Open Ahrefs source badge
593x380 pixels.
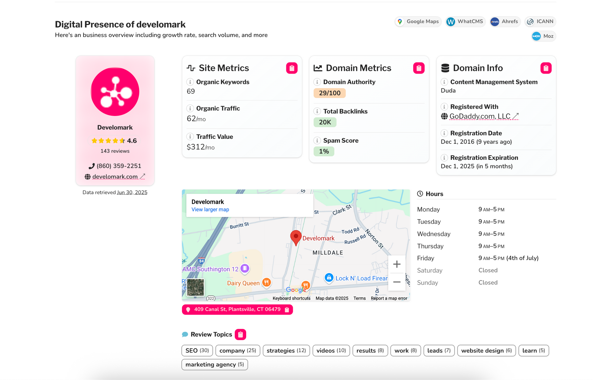(x=505, y=22)
